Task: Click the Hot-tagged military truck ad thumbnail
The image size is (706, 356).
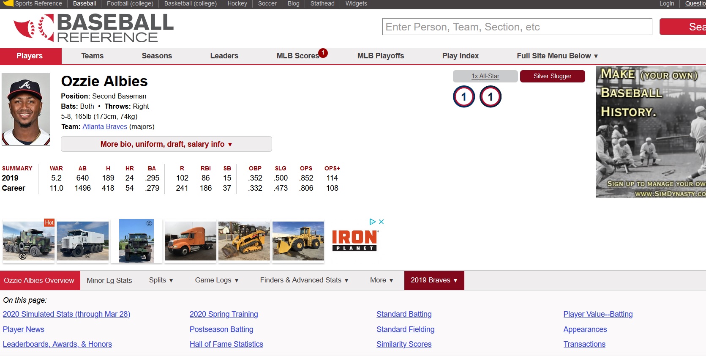Action: (x=29, y=241)
